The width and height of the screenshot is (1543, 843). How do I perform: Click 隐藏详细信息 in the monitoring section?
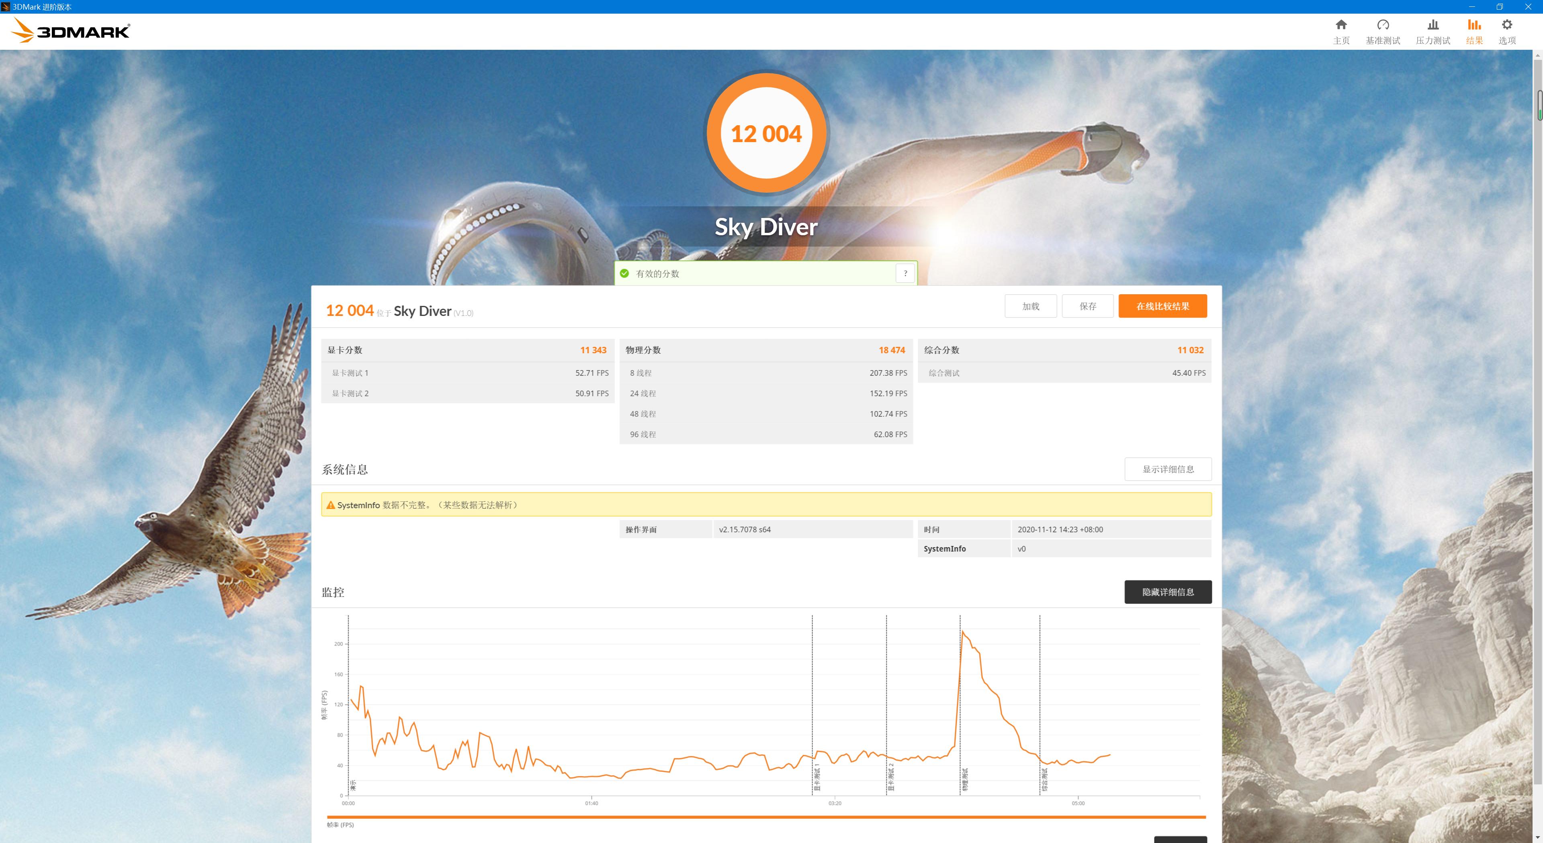[1168, 592]
